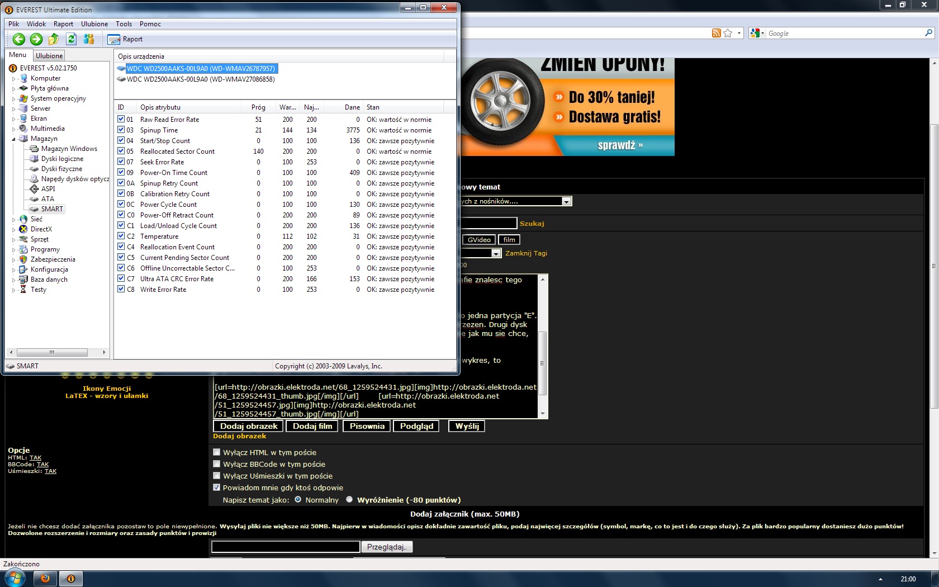Click the browser page vertical scrollbar
The width and height of the screenshot is (939, 587).
pyautogui.click(x=935, y=266)
